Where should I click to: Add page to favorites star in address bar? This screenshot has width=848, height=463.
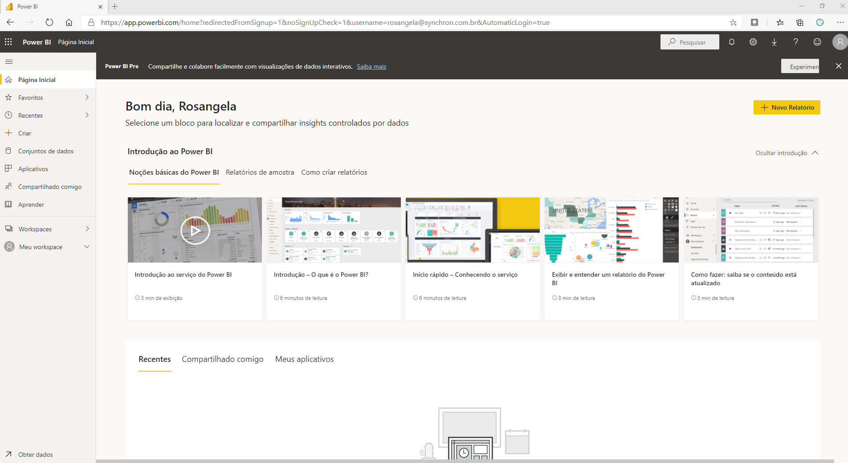tap(733, 22)
